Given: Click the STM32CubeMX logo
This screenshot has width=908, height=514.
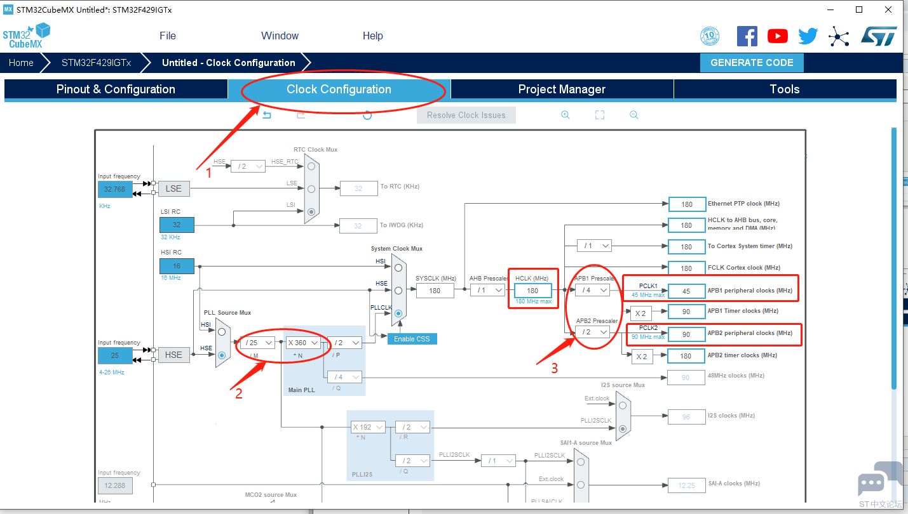Looking at the screenshot, I should [27, 36].
